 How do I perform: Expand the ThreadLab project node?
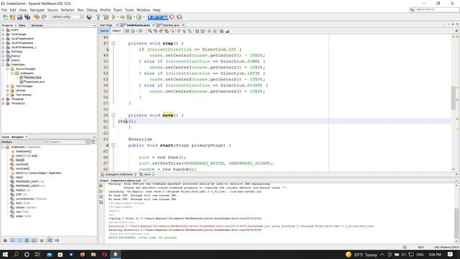click(x=3, y=99)
